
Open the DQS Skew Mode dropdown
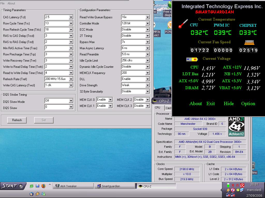point(71,101)
